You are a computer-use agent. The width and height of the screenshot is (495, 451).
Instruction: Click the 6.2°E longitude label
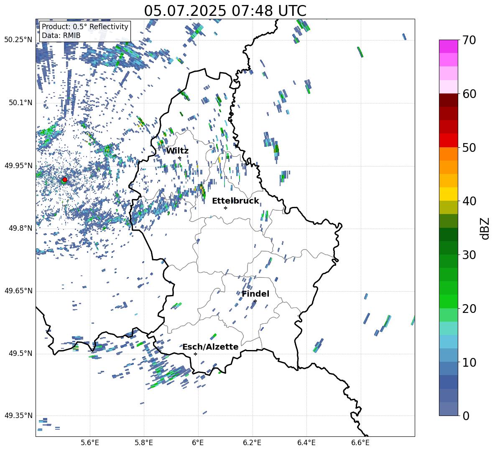(x=252, y=443)
